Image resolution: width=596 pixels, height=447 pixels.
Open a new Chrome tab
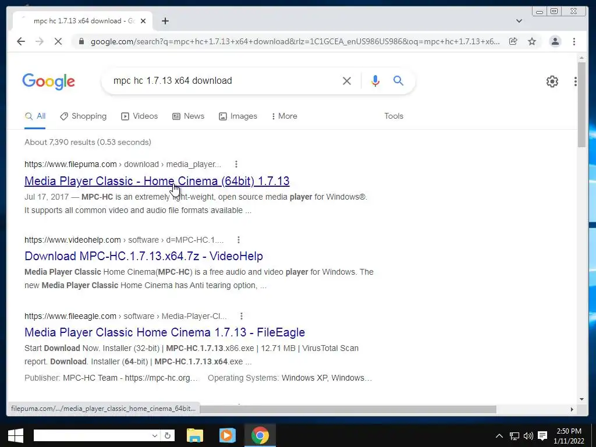165,21
